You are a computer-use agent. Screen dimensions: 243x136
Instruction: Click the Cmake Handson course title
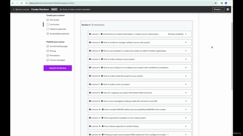(x=40, y=9)
